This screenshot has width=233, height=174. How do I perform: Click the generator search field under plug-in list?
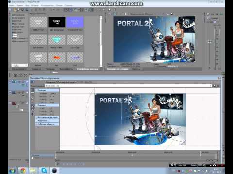pos(19,65)
